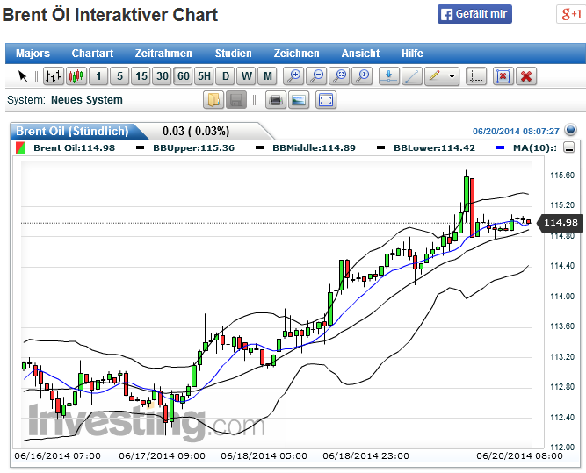Click the Brent Oil color swatch

[x=20, y=147]
